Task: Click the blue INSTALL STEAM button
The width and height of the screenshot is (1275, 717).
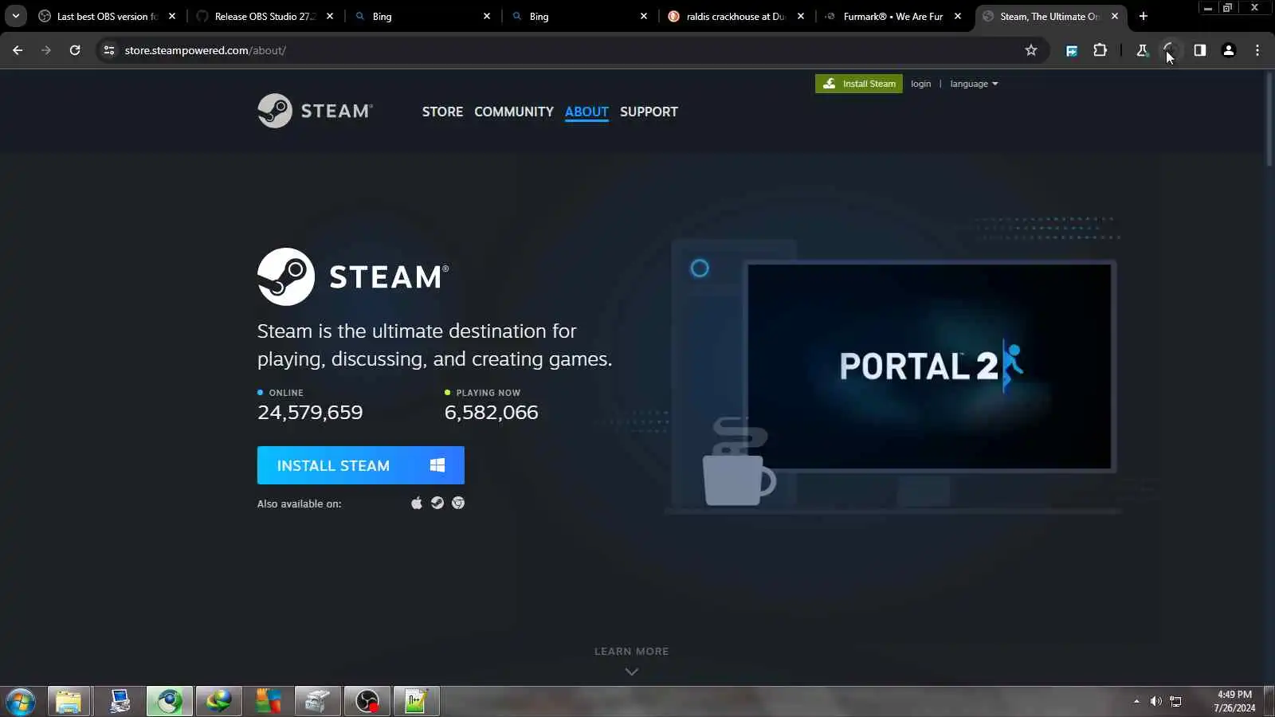Action: pyautogui.click(x=361, y=465)
